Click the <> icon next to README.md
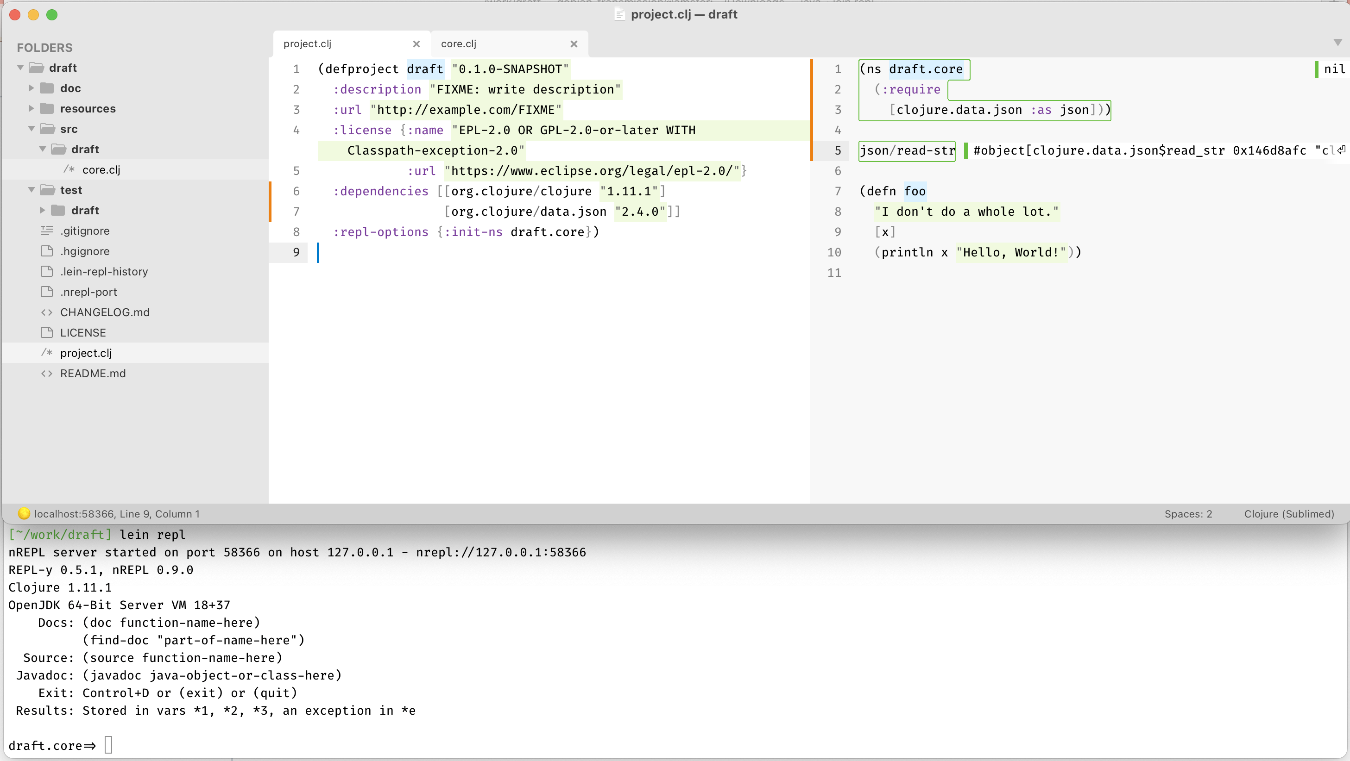This screenshot has height=761, width=1350. click(46, 373)
